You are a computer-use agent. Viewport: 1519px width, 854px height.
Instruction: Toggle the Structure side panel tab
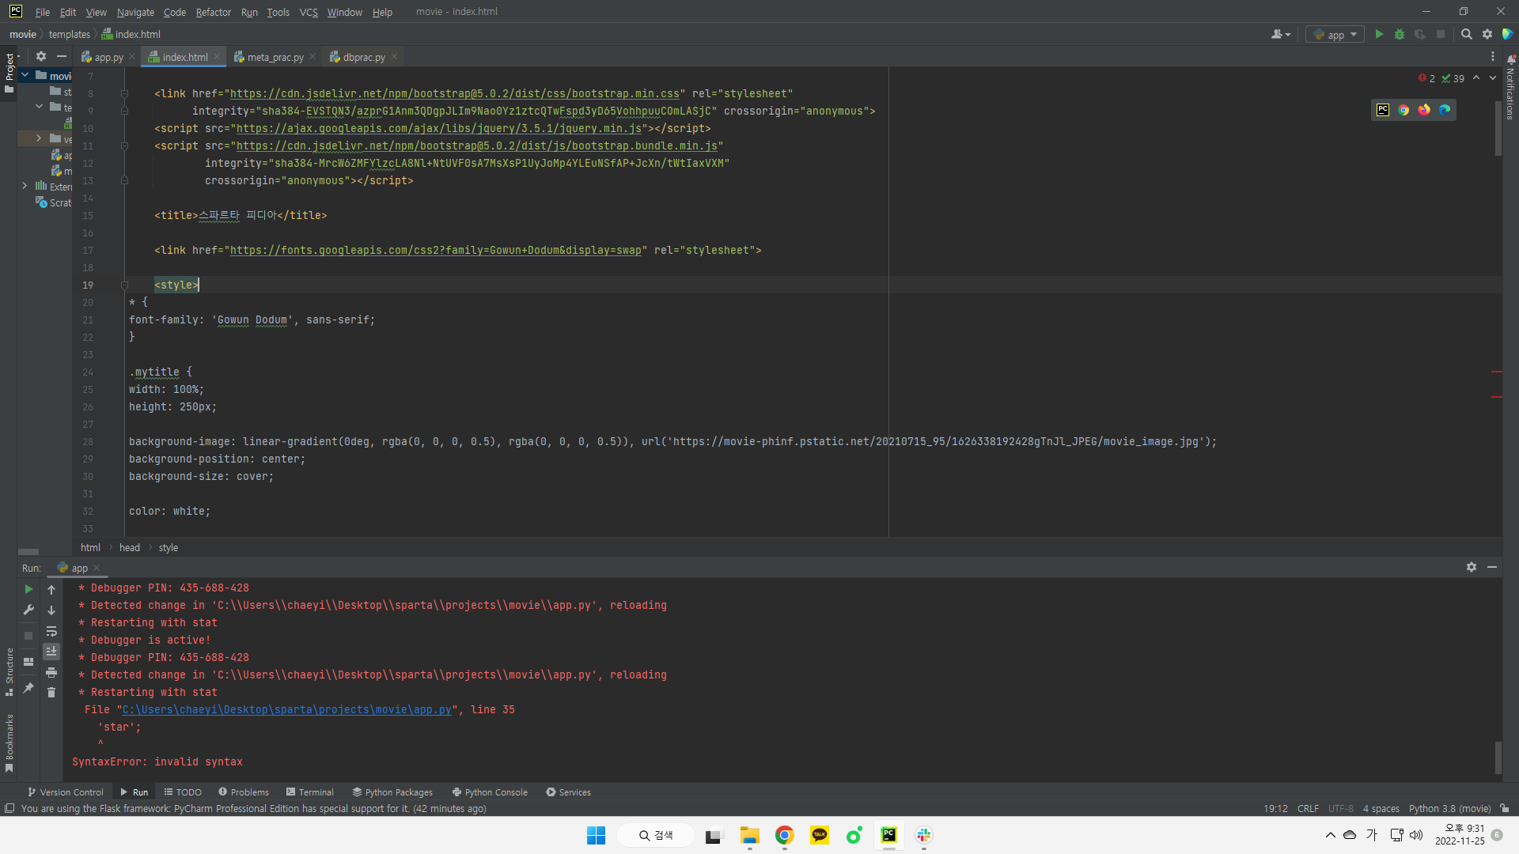click(x=9, y=671)
